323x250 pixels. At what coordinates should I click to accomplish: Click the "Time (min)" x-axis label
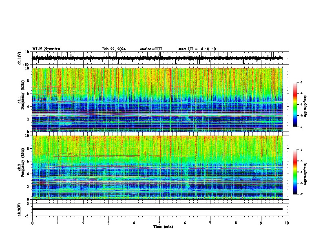(163, 226)
